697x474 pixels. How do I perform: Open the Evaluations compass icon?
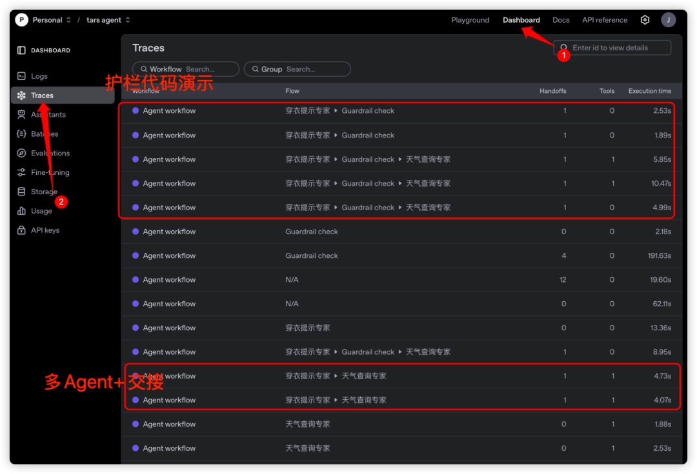point(21,153)
